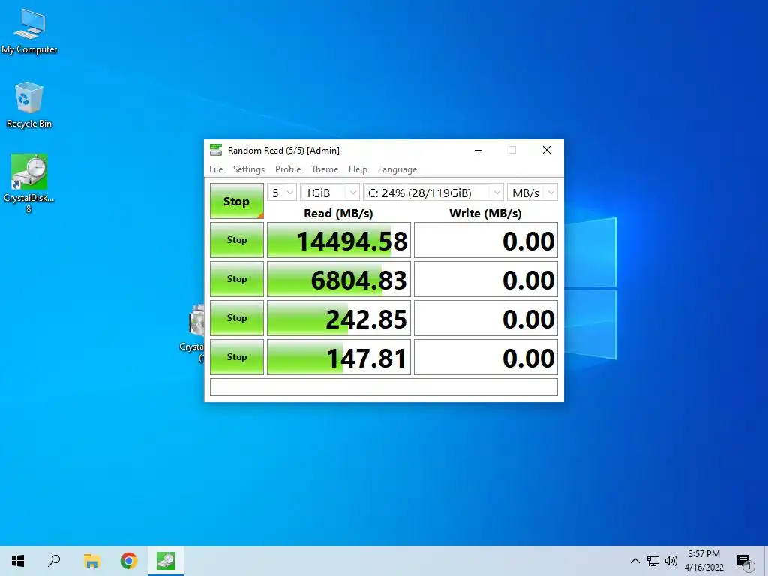Open taskbar Search magnifier
768x576 pixels.
tap(54, 561)
